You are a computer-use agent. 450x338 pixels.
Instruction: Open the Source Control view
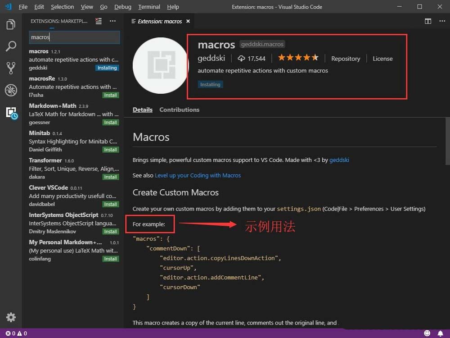(11, 69)
